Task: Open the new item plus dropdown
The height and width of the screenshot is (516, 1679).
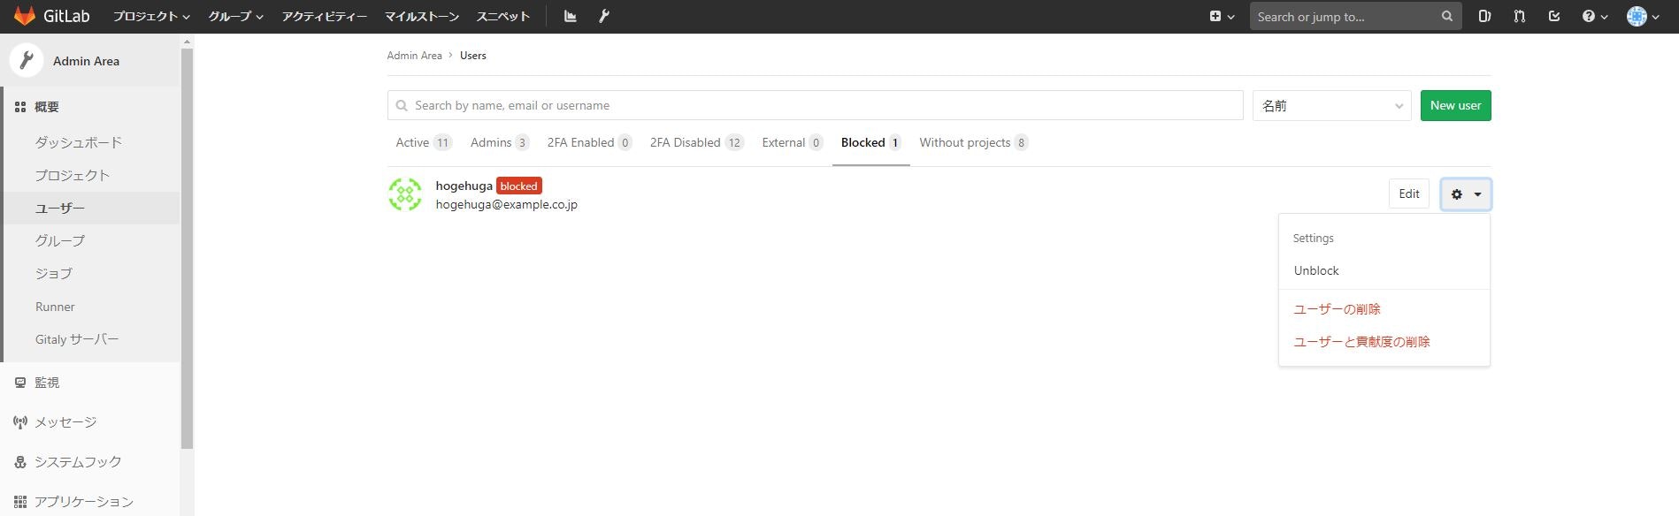Action: point(1222,16)
